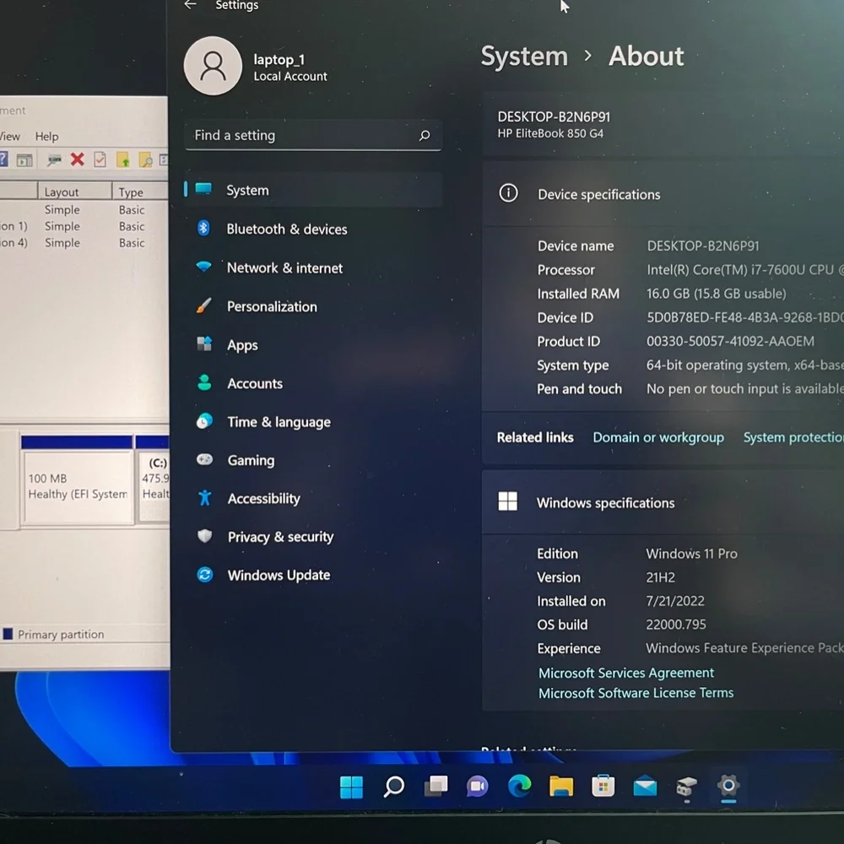Open Microsoft Edge from the taskbar
This screenshot has height=844, width=844.
pos(519,787)
